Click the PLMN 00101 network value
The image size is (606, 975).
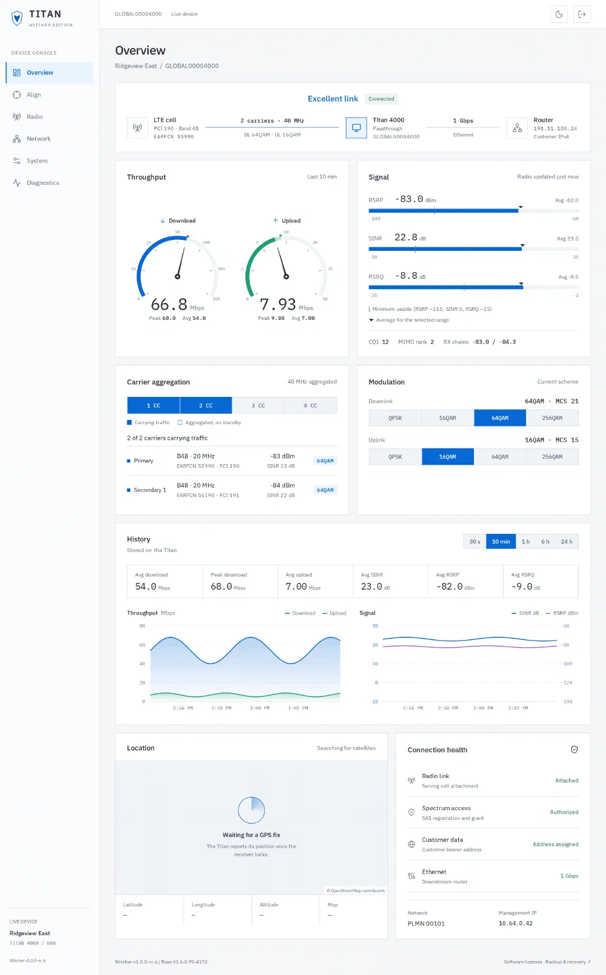coord(426,923)
